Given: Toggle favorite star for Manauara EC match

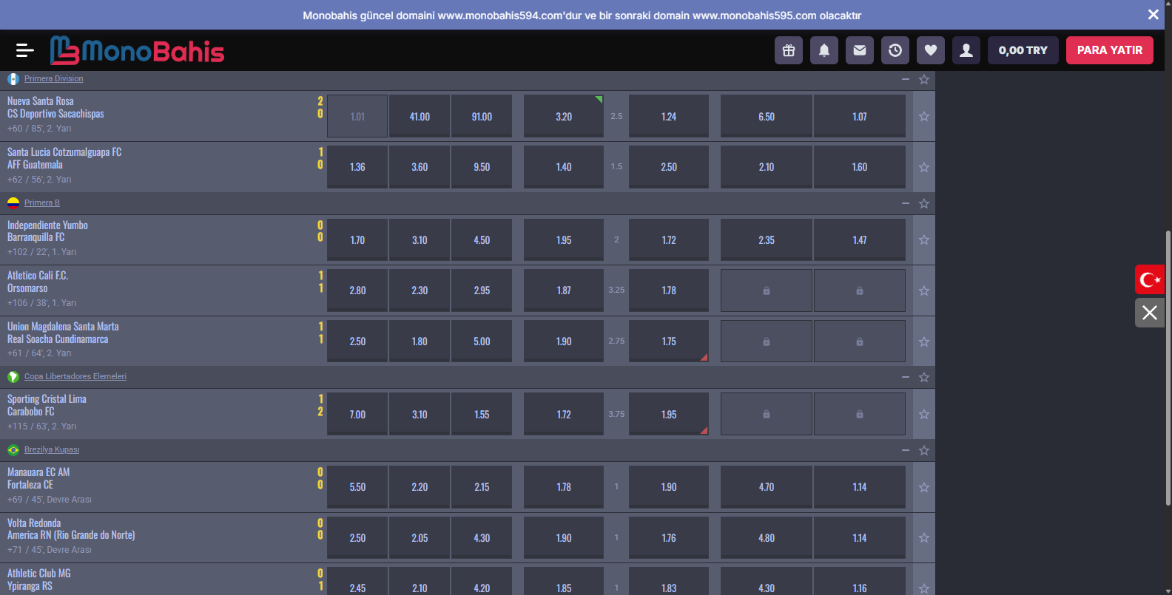Looking at the screenshot, I should (924, 488).
